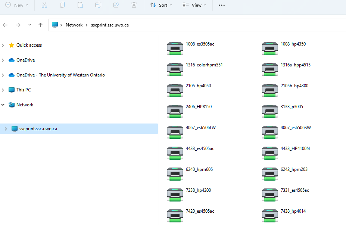The image size is (346, 225).
Task: Click the Copy icon in the toolbar
Action: click(62, 5)
